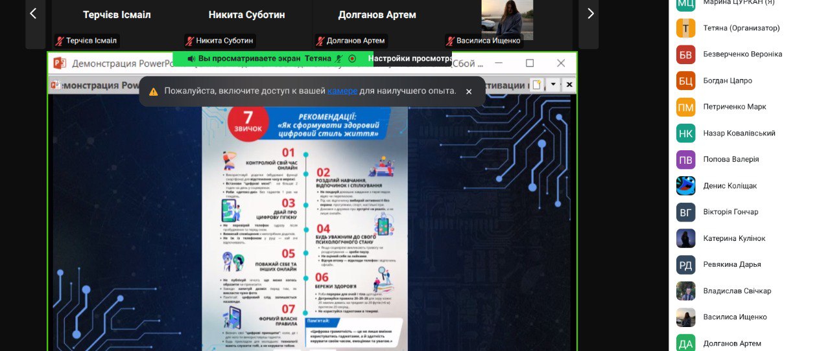Click the new note icon in PowerPoint bar
This screenshot has height=351, width=830.
point(536,84)
